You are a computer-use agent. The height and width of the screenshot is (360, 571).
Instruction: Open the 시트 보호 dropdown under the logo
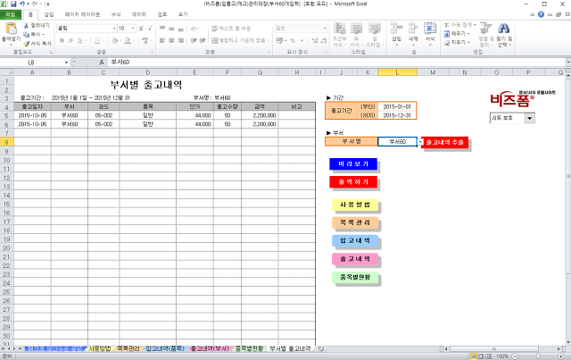pos(530,118)
